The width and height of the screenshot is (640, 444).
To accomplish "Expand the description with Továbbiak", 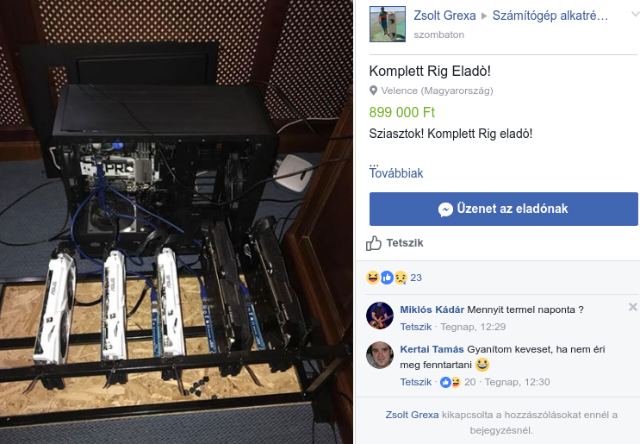I will 396,173.
